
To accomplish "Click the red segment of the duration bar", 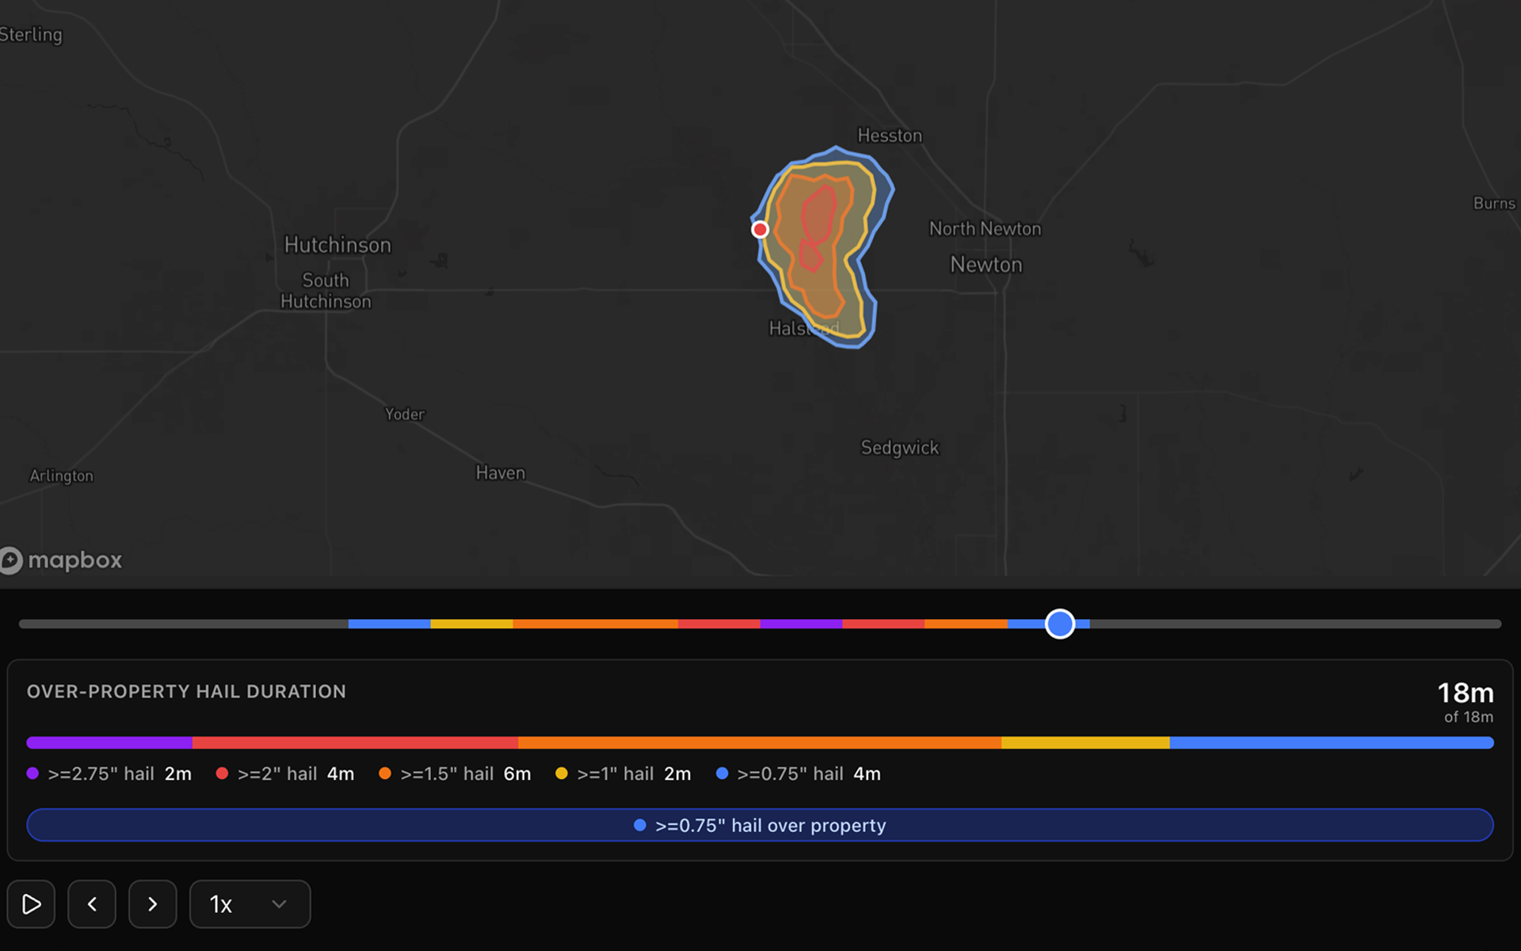I will point(355,743).
